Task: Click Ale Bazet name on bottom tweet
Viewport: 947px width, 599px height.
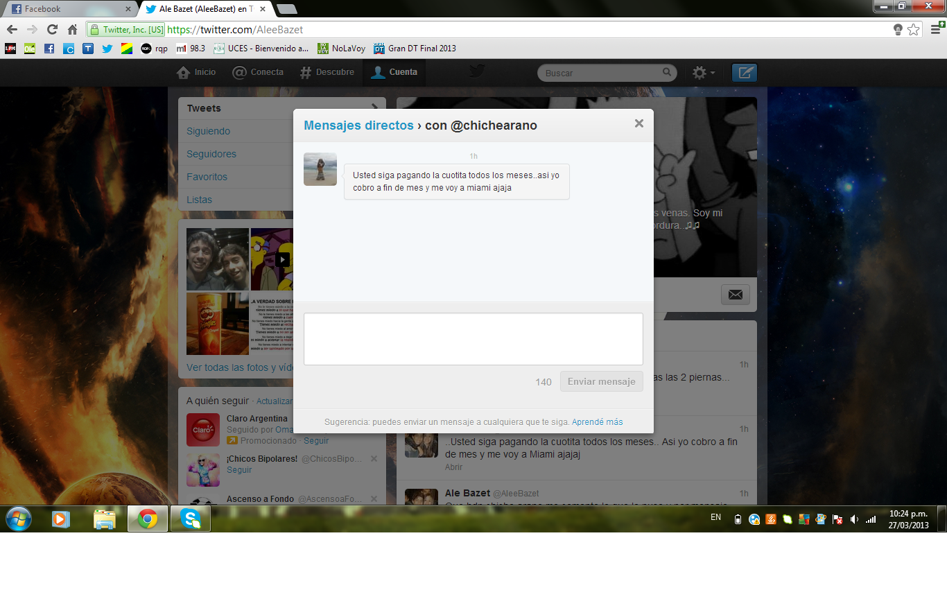Action: click(x=467, y=493)
